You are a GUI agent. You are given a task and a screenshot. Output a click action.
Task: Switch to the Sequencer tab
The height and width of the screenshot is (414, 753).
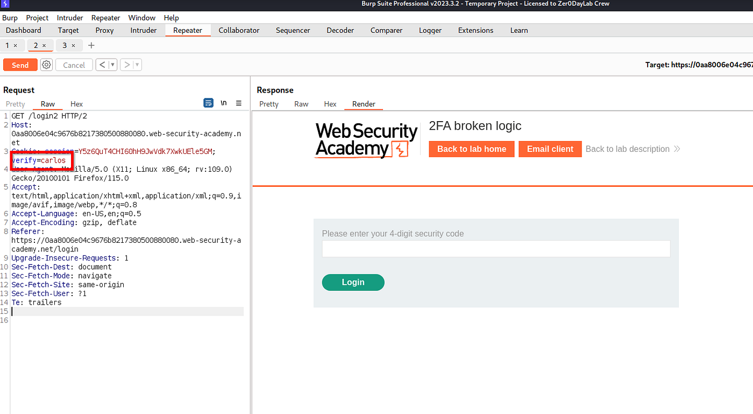(293, 30)
